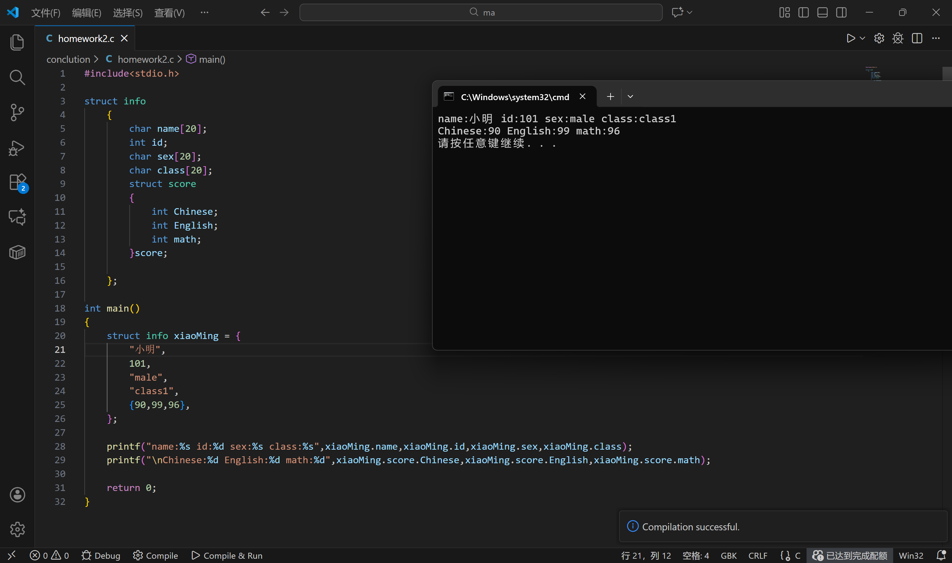Click Compile & Run in status bar
Viewport: 952px width, 563px height.
tap(227, 555)
